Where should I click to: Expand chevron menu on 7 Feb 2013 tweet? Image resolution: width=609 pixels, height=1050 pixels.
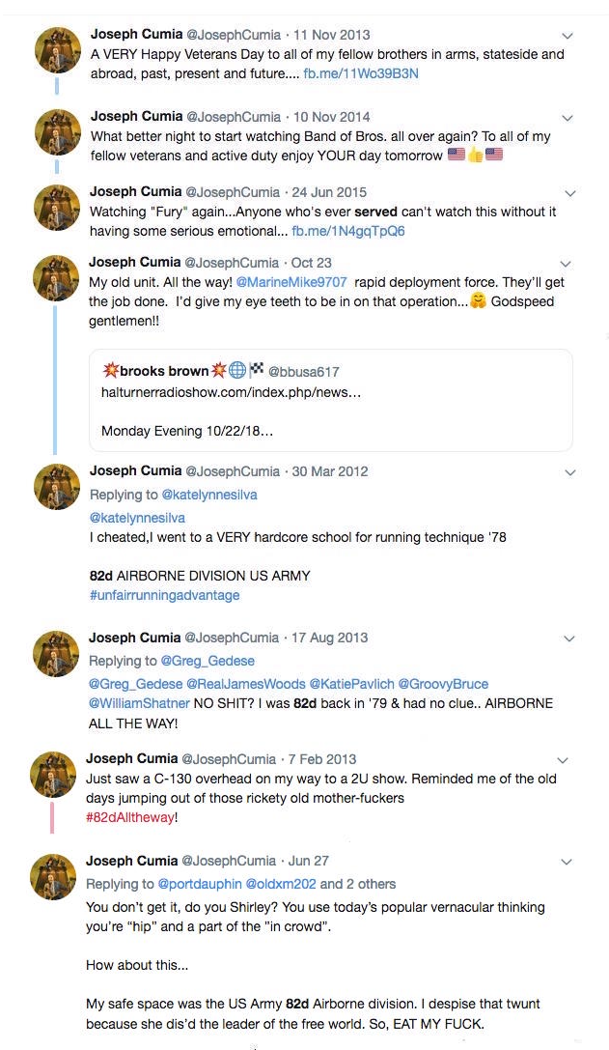(567, 760)
